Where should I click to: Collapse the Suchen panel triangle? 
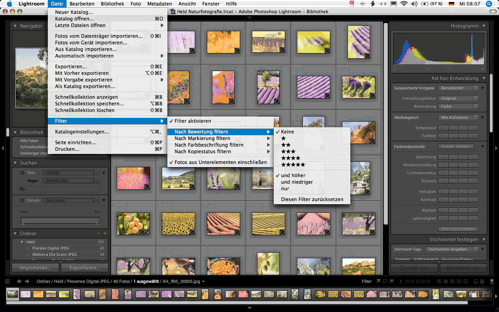click(15, 163)
